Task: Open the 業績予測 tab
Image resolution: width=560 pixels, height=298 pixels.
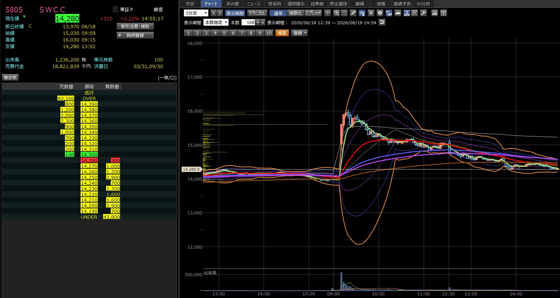Action: tap(402, 4)
